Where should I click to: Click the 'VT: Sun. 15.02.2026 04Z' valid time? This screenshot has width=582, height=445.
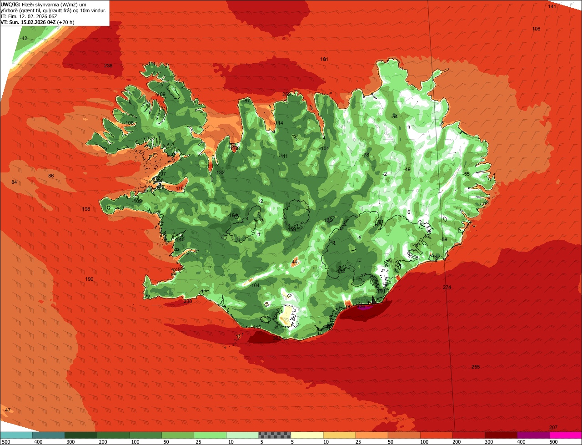[28, 22]
